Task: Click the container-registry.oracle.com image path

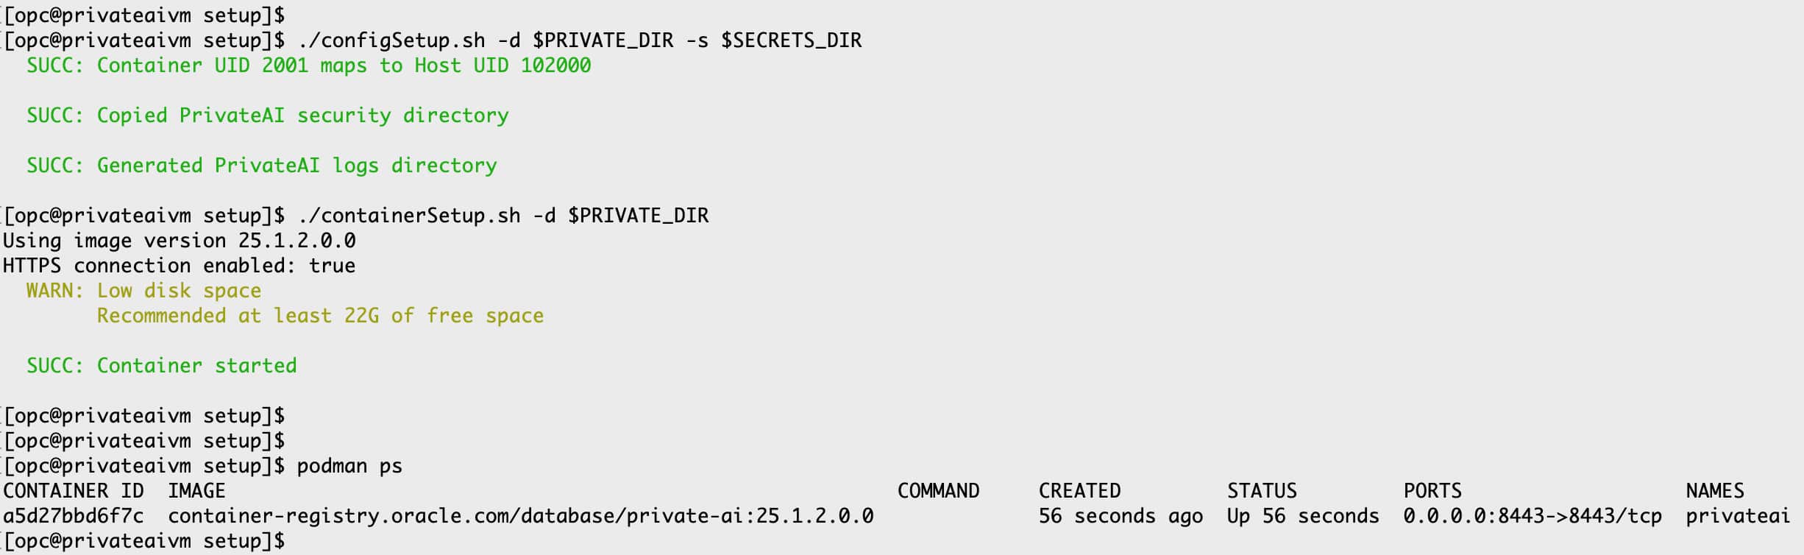Action: tap(521, 516)
